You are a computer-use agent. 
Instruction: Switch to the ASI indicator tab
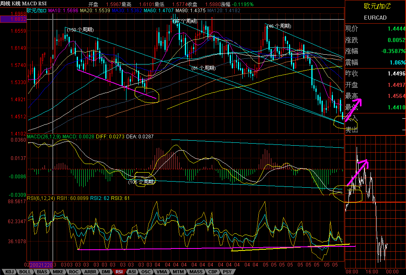(x=132, y=271)
